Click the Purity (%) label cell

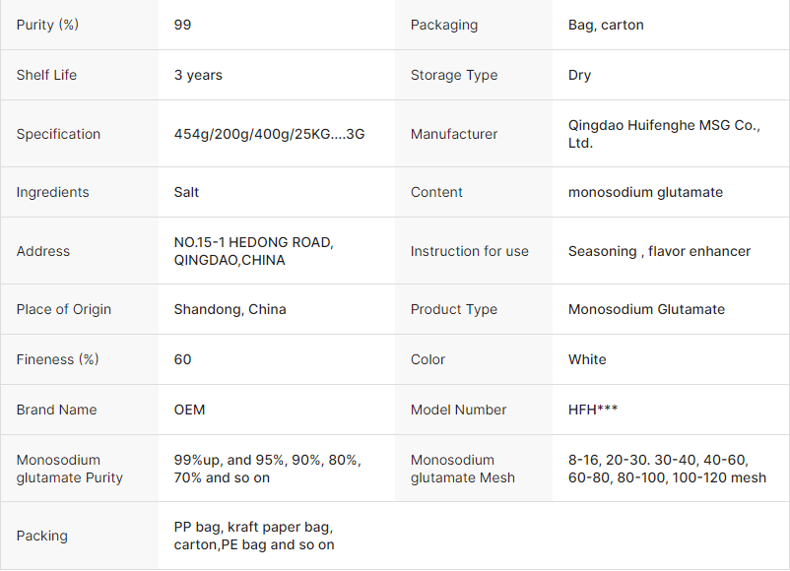(x=47, y=25)
